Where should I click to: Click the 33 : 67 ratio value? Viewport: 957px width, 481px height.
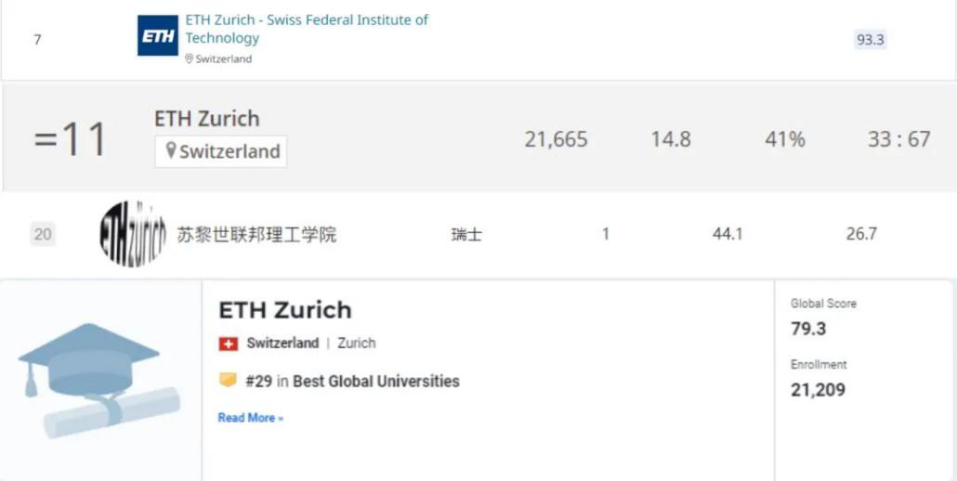(898, 139)
